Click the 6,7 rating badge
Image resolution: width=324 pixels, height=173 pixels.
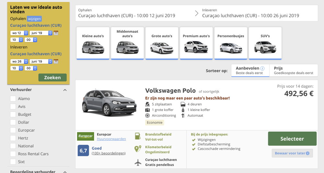(83, 150)
